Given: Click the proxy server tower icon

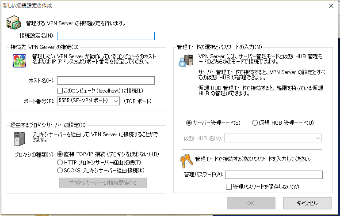Looking at the screenshot, I should tap(18, 139).
